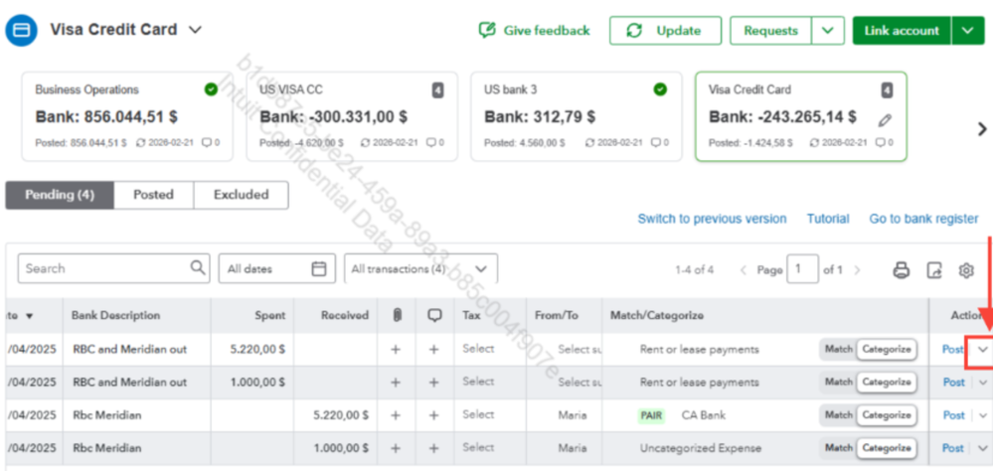Select the US VISA CC account card
Image resolution: width=993 pixels, height=471 pixels.
[x=352, y=116]
